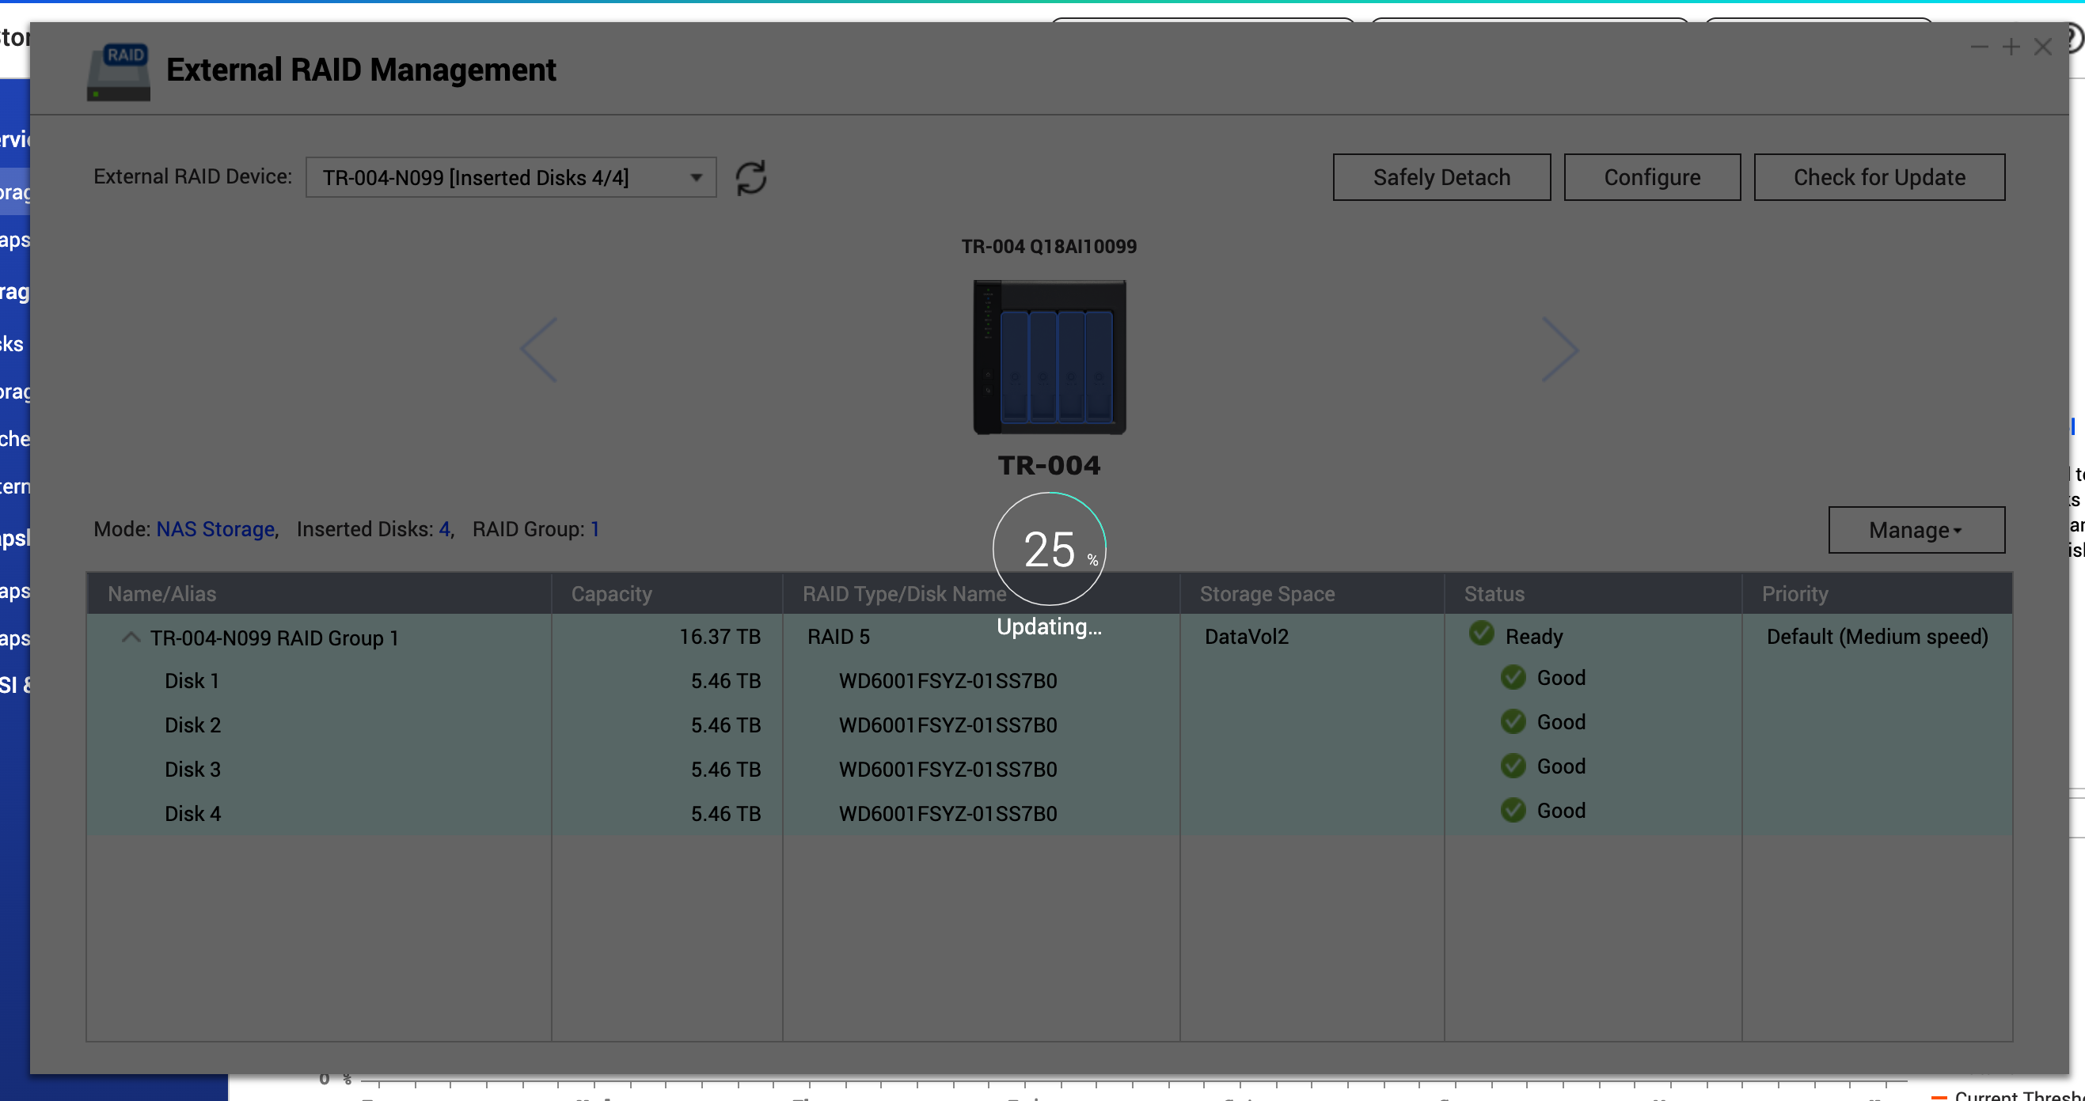Click the Good status icon for Disk 2

pyautogui.click(x=1513, y=721)
